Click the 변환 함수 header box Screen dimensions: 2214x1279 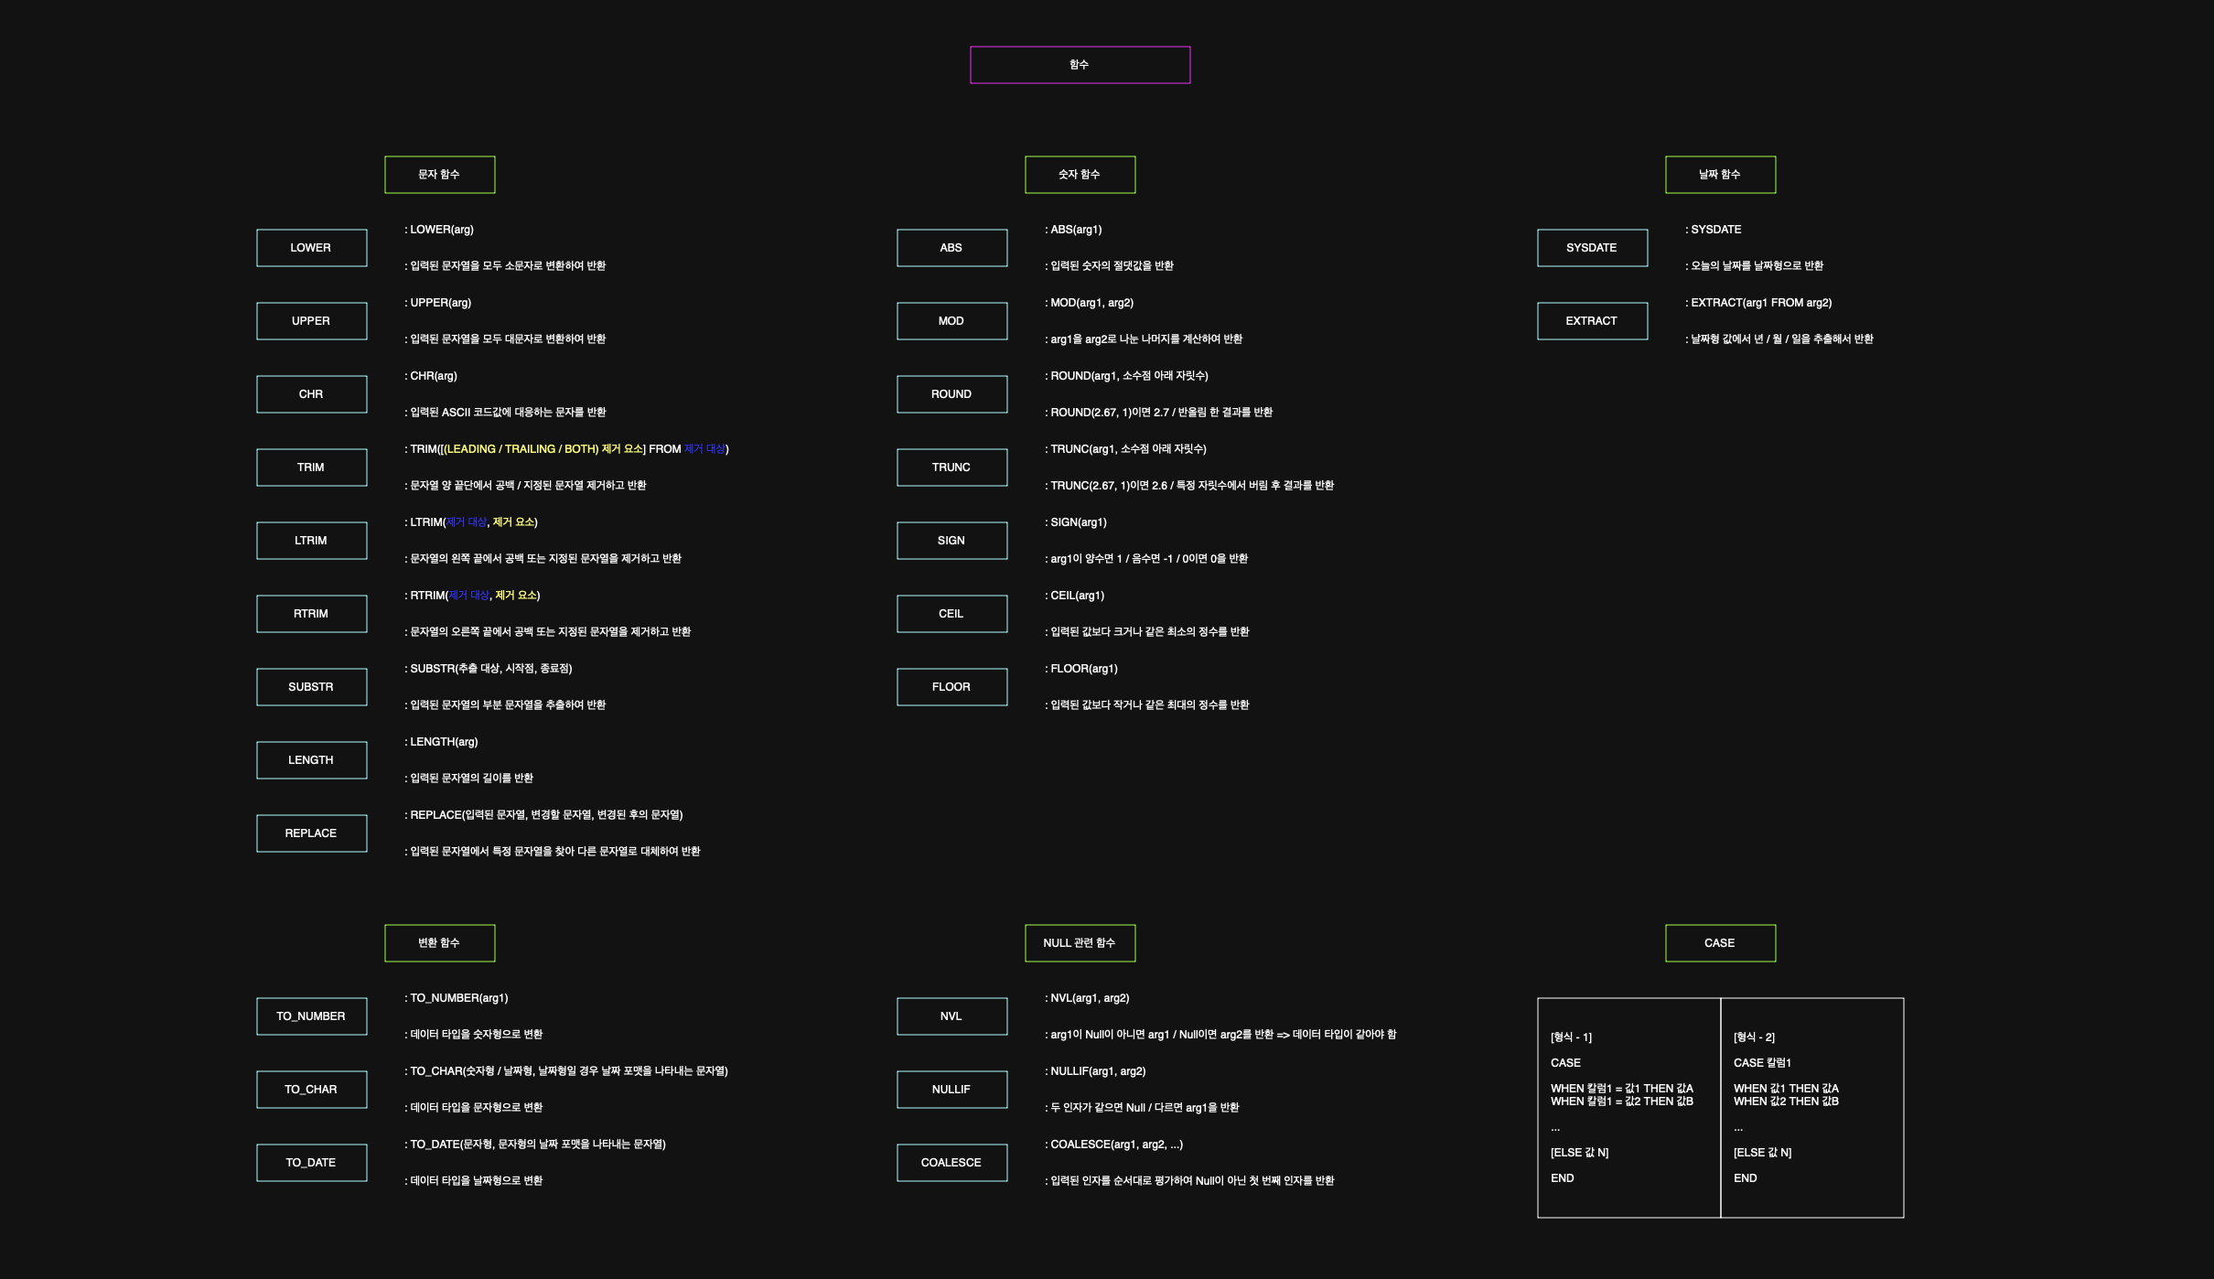tap(439, 943)
